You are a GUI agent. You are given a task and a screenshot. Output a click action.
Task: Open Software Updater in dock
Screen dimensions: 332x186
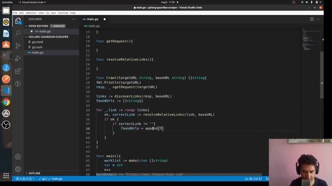click(6, 114)
